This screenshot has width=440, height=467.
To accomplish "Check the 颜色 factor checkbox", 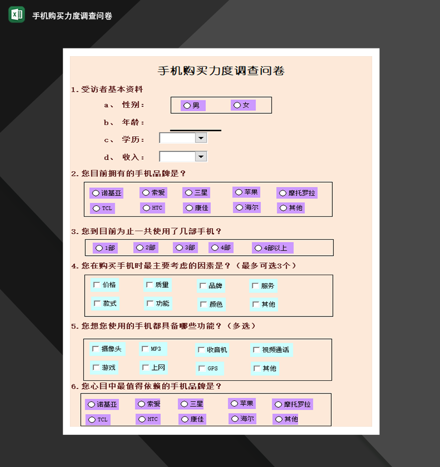I will [203, 304].
